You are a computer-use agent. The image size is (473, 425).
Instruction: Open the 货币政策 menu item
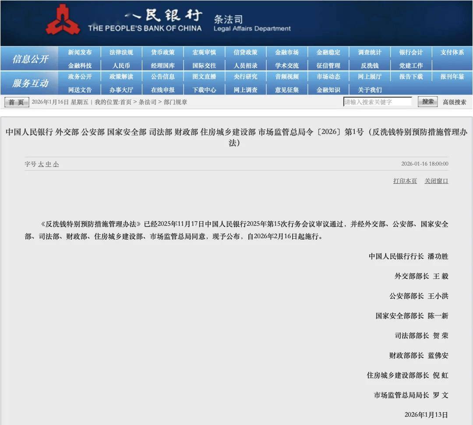[162, 52]
